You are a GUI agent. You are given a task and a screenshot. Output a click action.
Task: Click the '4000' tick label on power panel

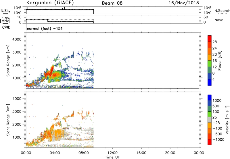point(17,39)
